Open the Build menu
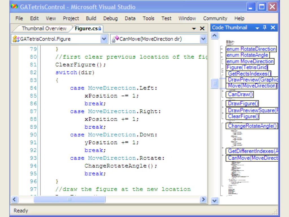The height and width of the screenshot is (217, 289). coord(91,18)
